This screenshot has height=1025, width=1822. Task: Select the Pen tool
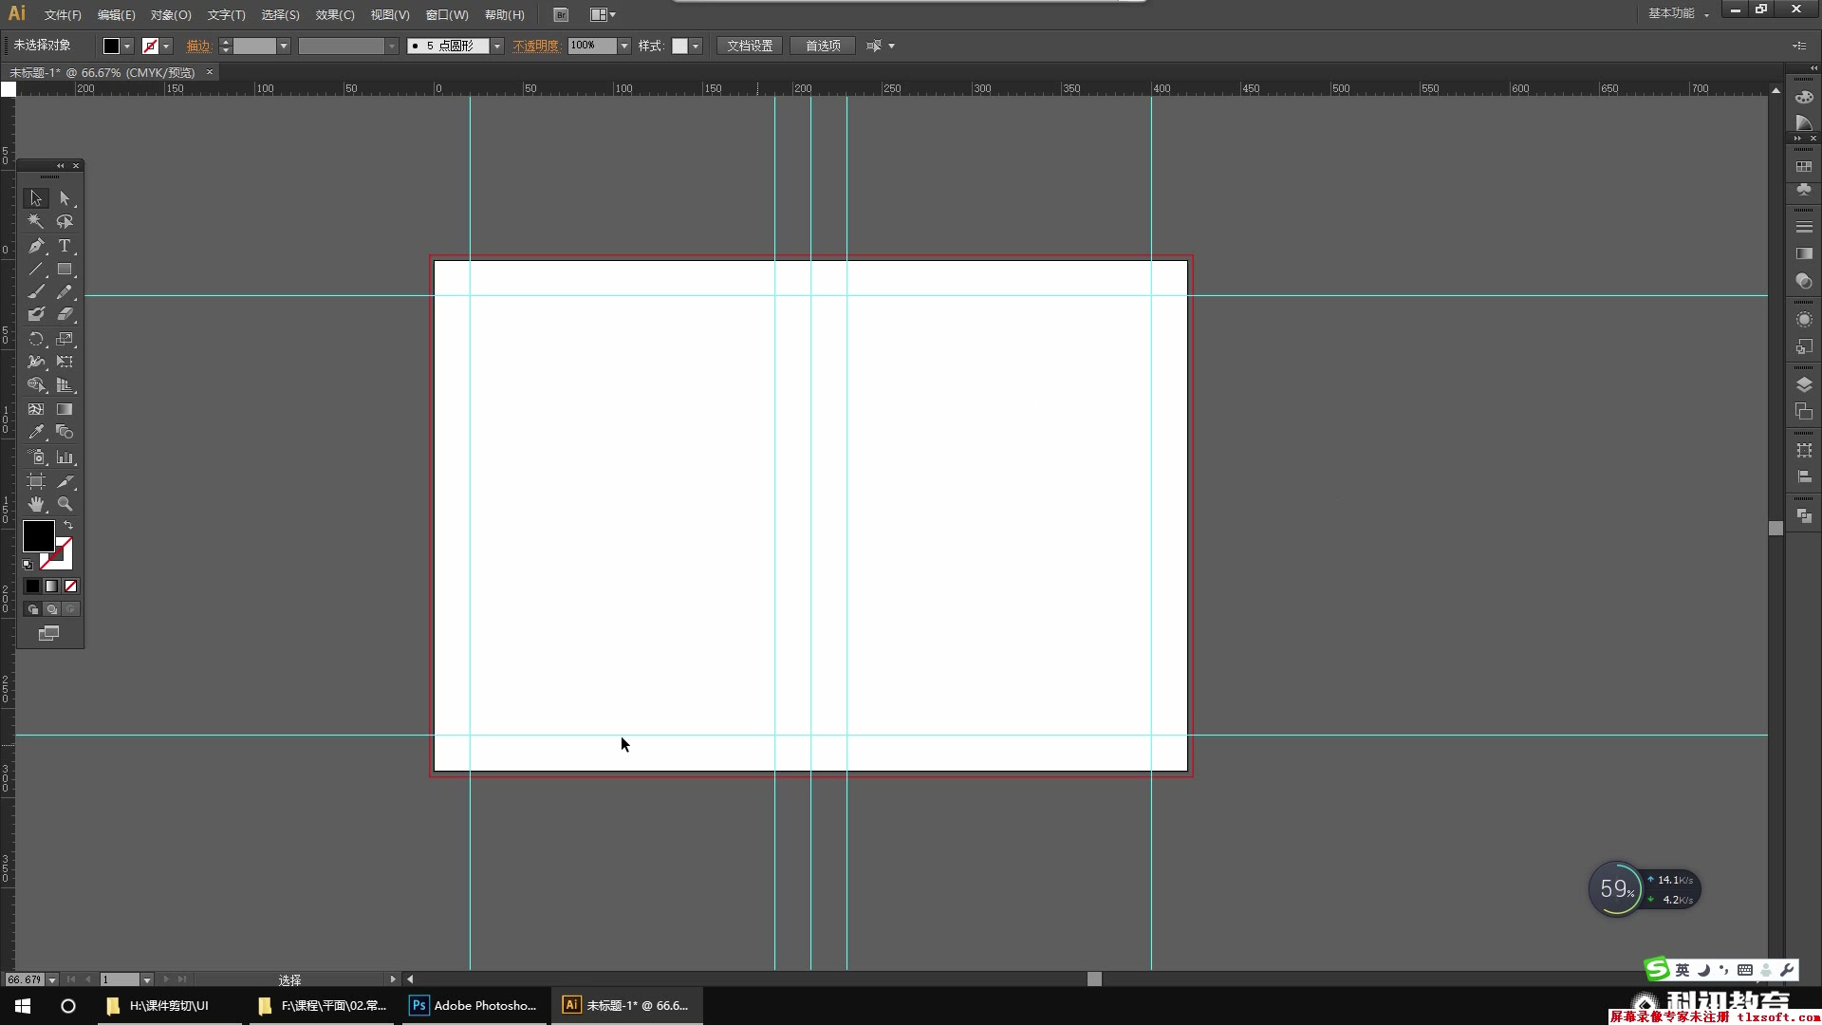pyautogui.click(x=36, y=245)
